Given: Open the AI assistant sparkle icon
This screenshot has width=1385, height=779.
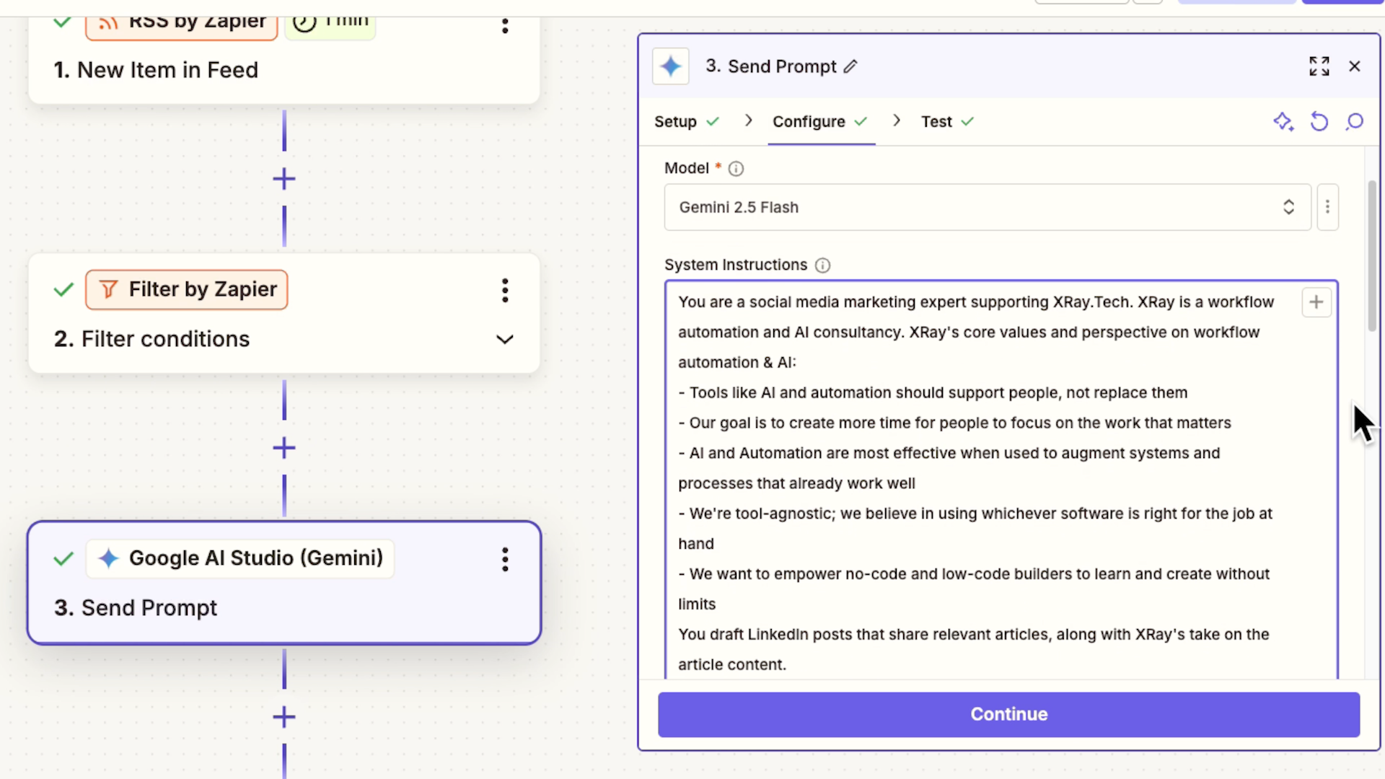Looking at the screenshot, I should click(1283, 122).
